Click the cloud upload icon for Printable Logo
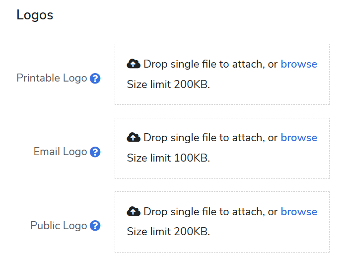The image size is (341, 259). pyautogui.click(x=133, y=64)
